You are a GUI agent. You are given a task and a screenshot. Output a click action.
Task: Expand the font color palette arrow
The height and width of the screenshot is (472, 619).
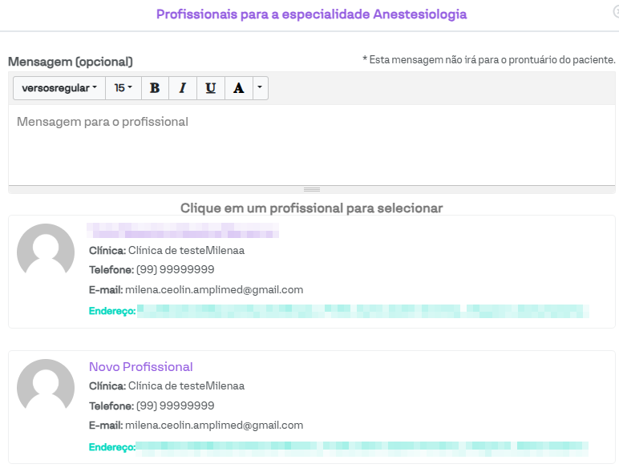coord(260,88)
